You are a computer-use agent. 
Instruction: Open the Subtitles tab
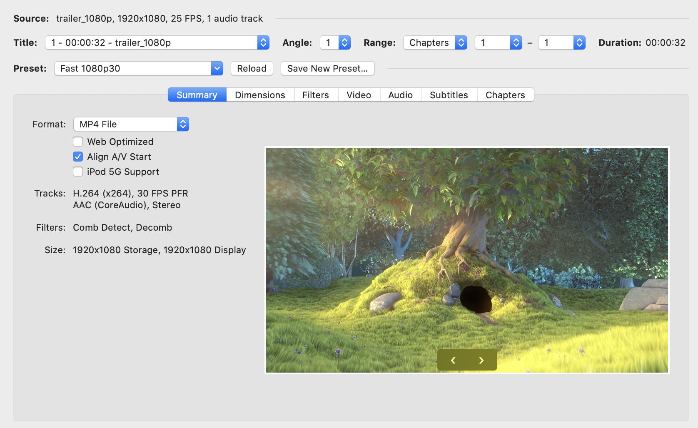[x=449, y=95]
